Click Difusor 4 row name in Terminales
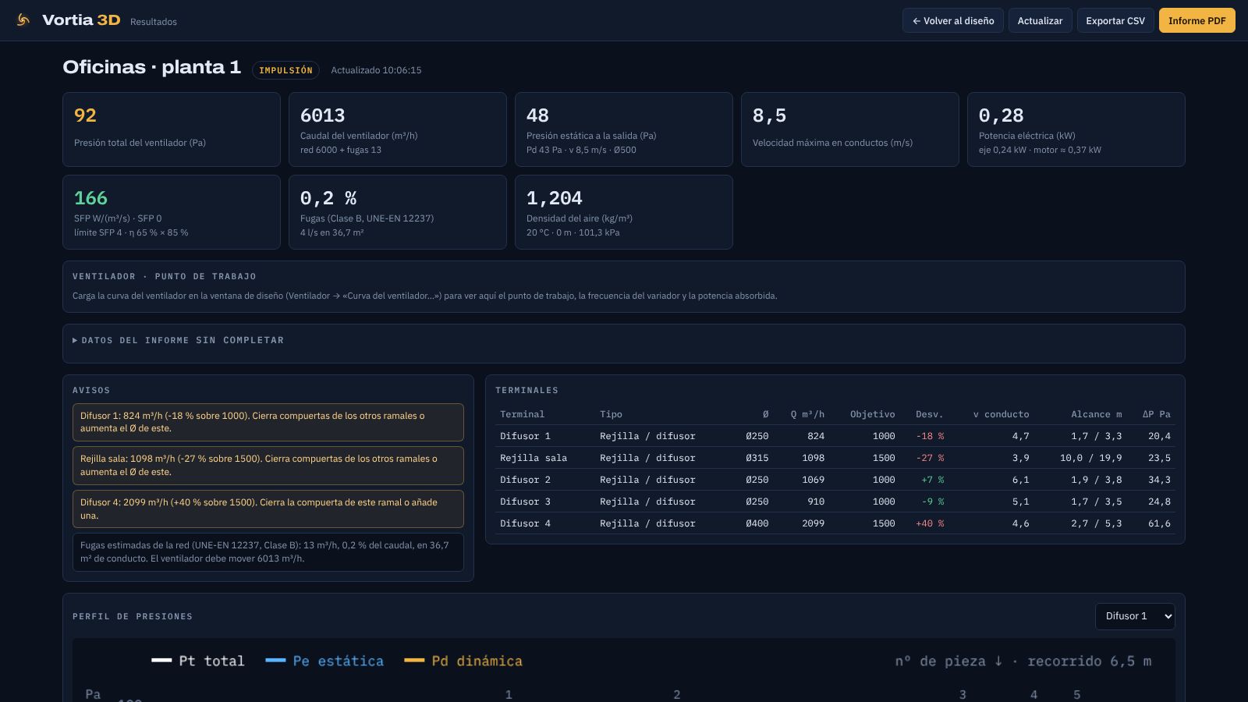This screenshot has width=1248, height=702. pos(525,523)
